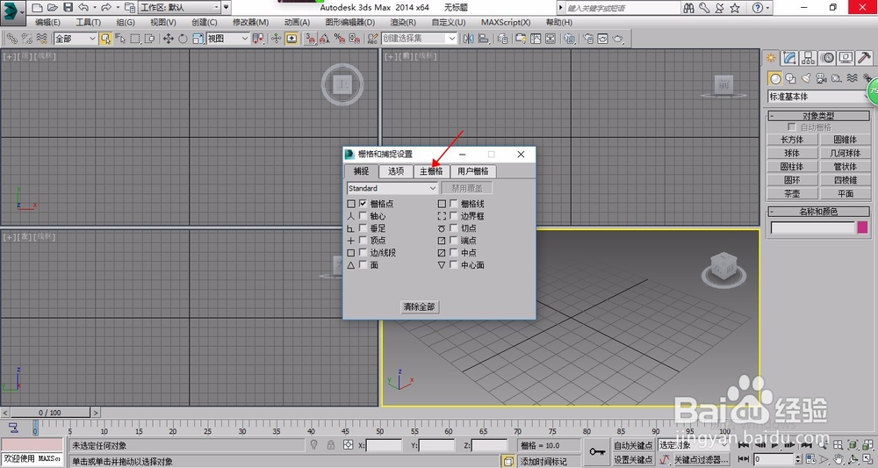
Task: Open the 渲染(R) menu
Action: coord(403,23)
